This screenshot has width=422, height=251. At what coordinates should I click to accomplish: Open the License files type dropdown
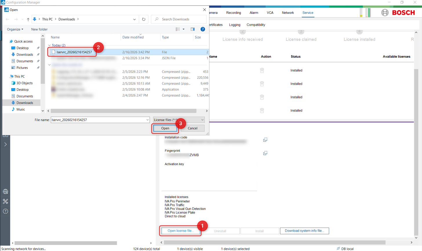[x=179, y=120]
